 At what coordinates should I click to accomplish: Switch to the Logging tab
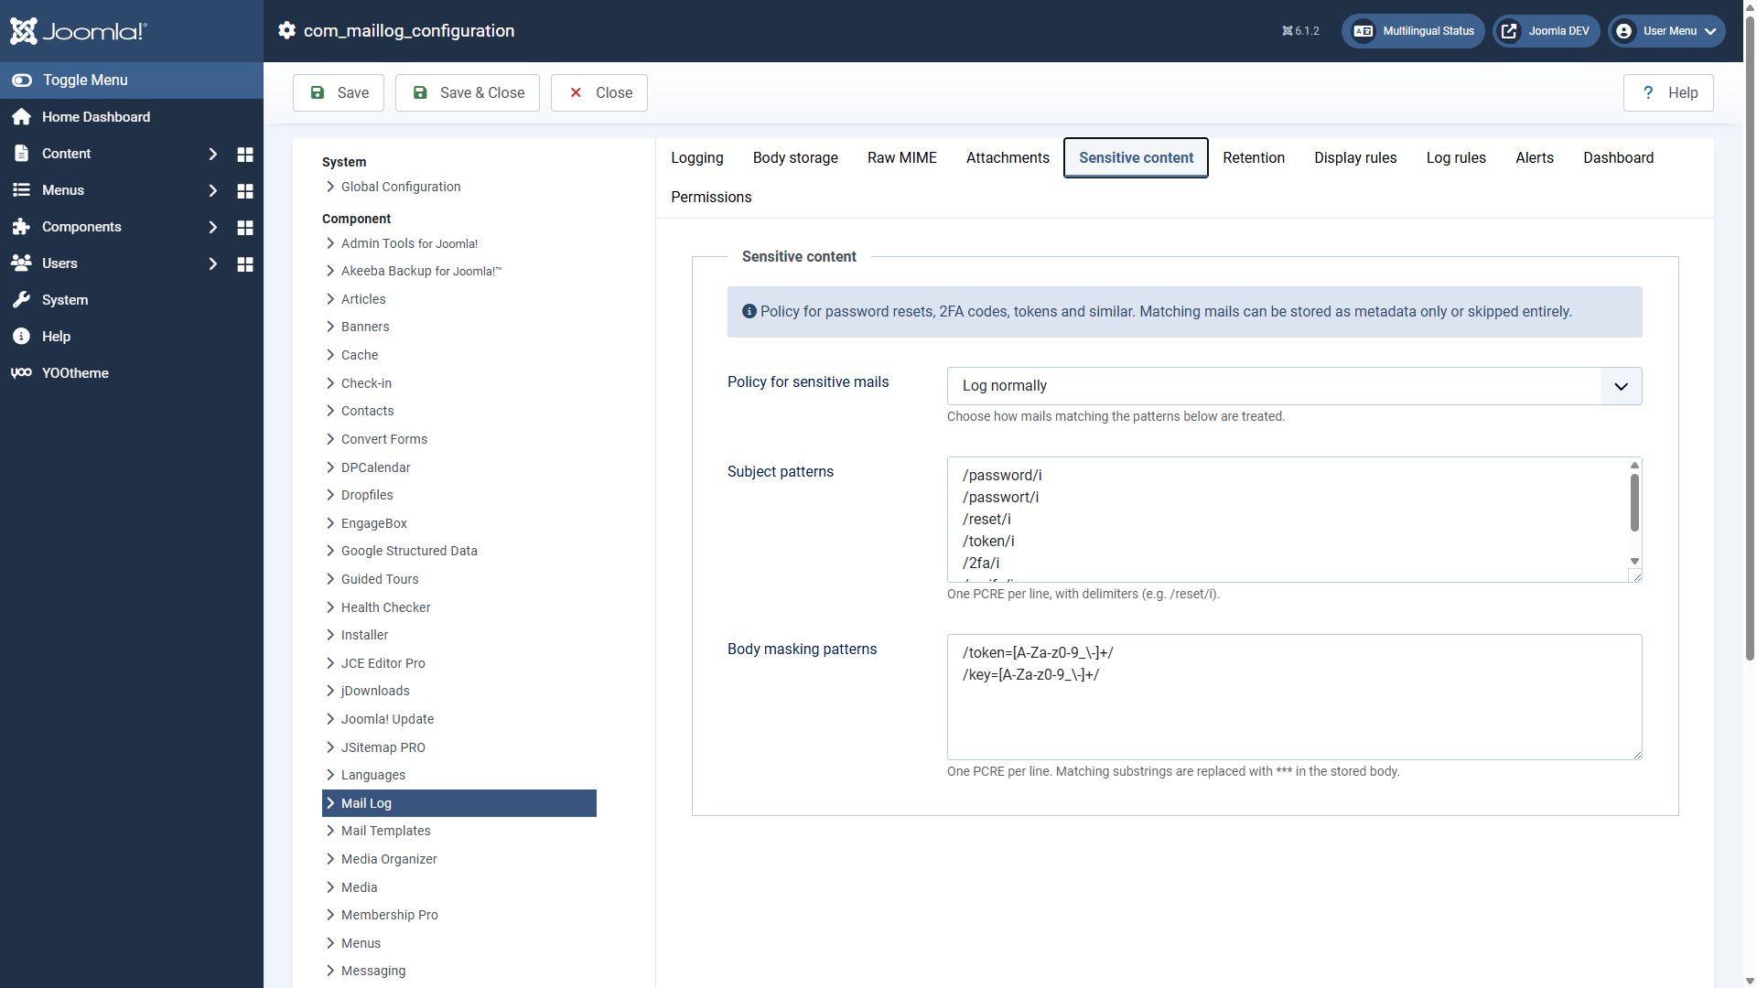tap(697, 157)
